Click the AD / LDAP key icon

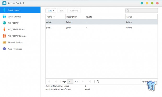4,23
